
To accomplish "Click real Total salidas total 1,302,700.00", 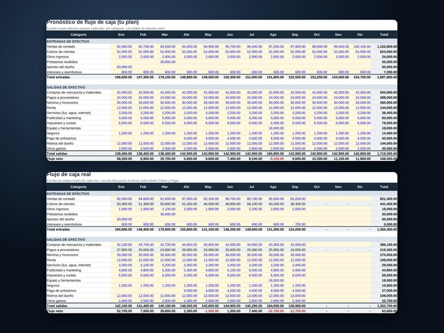I will (x=387, y=306).
